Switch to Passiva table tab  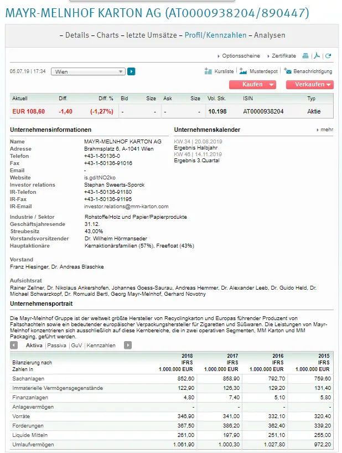coord(56,346)
